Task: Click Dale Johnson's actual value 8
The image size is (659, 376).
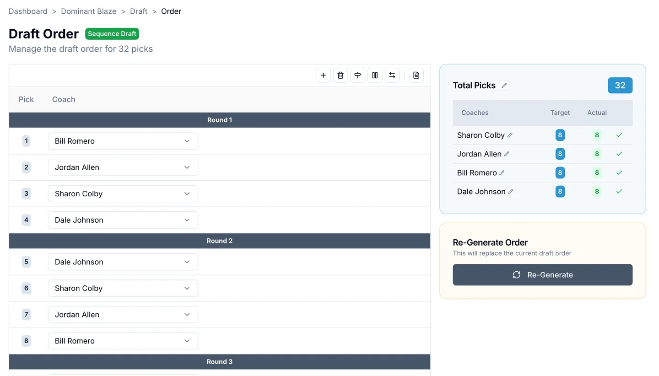Action: coord(597,191)
